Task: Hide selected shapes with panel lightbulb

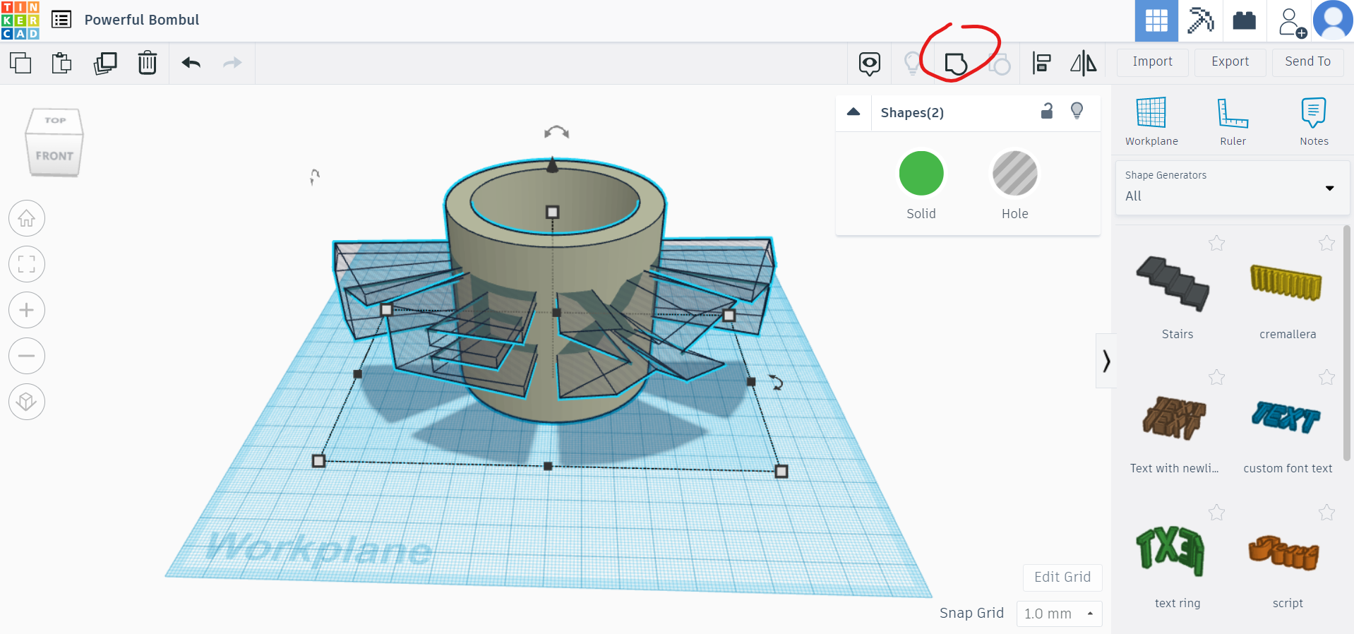Action: click(x=1077, y=111)
